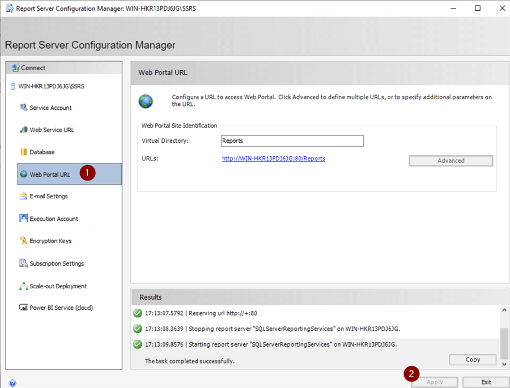
Task: Open the Power BI Service (cloud) icon
Action: tap(24, 308)
